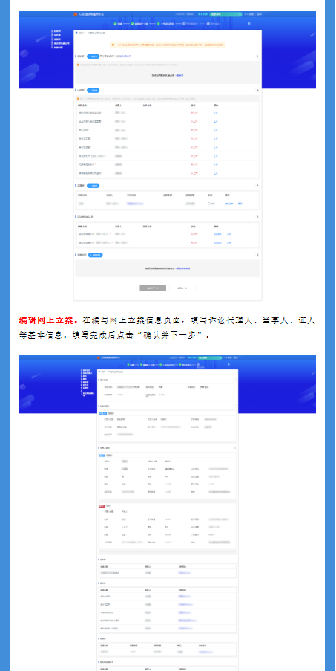Click the home icon in lower breadcrumb
This screenshot has width=336, height=671.
[x=99, y=372]
